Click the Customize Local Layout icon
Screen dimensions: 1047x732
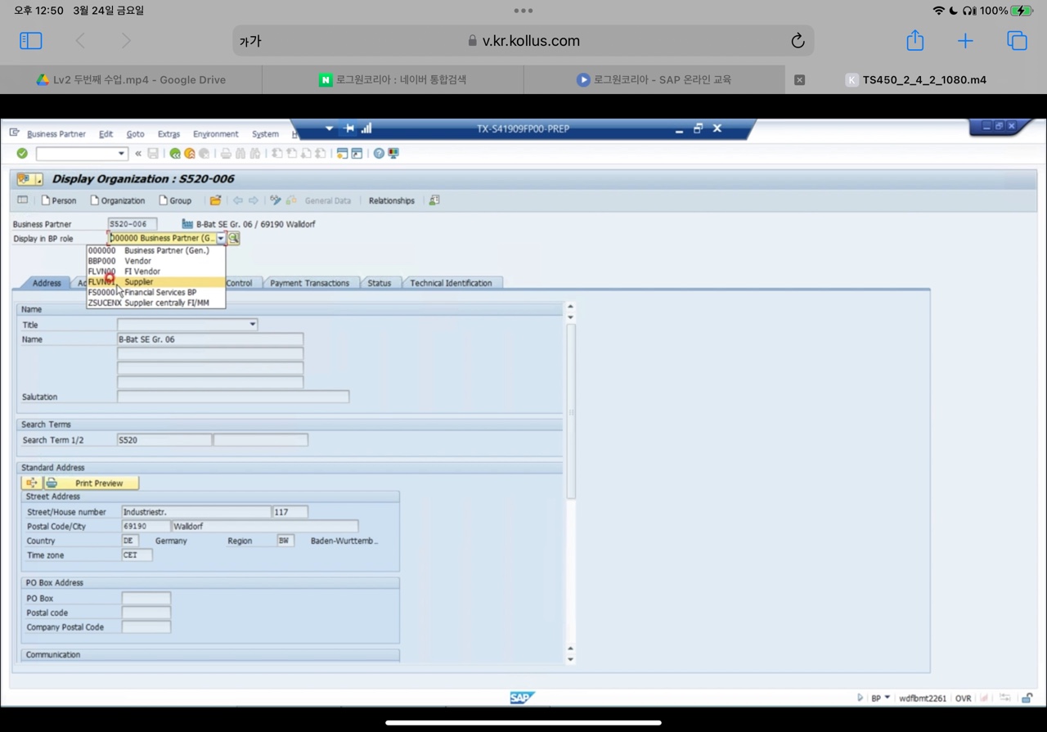[393, 153]
